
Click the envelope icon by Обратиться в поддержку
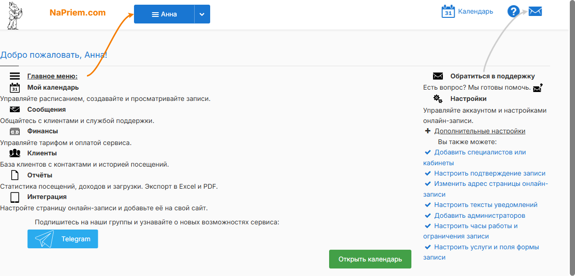pyautogui.click(x=438, y=76)
